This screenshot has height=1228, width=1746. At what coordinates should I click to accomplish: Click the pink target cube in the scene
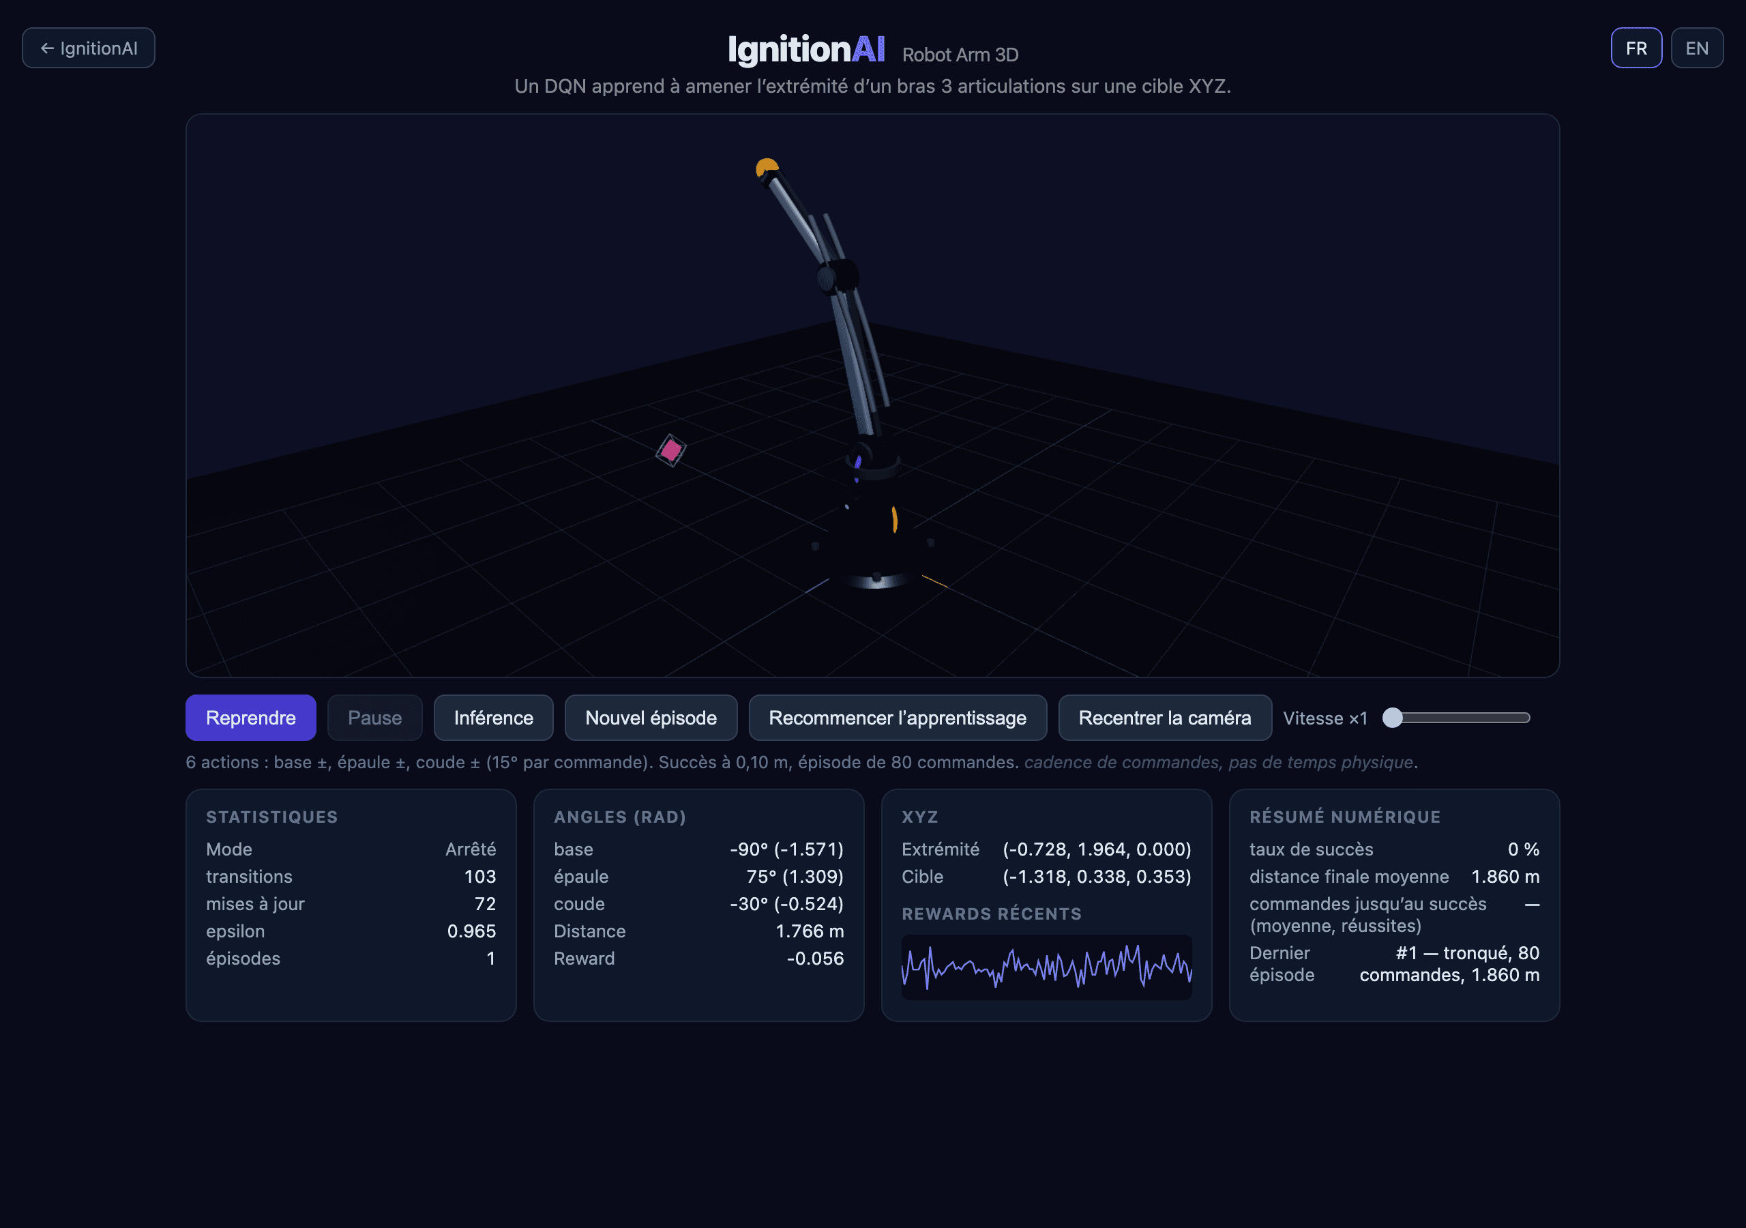pyautogui.click(x=670, y=450)
